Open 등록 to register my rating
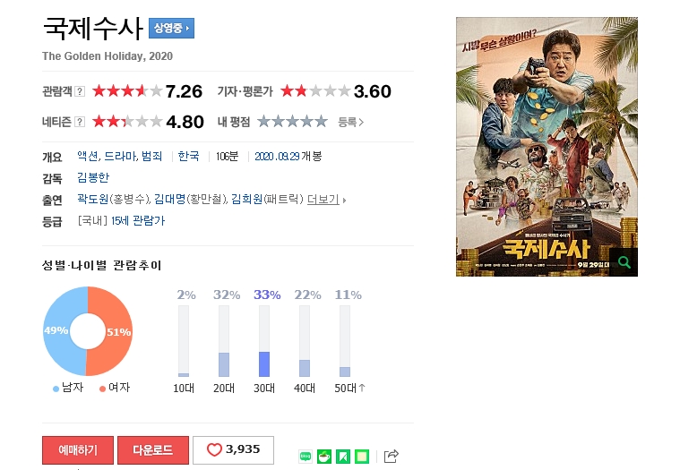This screenshot has width=680, height=470. 350,122
